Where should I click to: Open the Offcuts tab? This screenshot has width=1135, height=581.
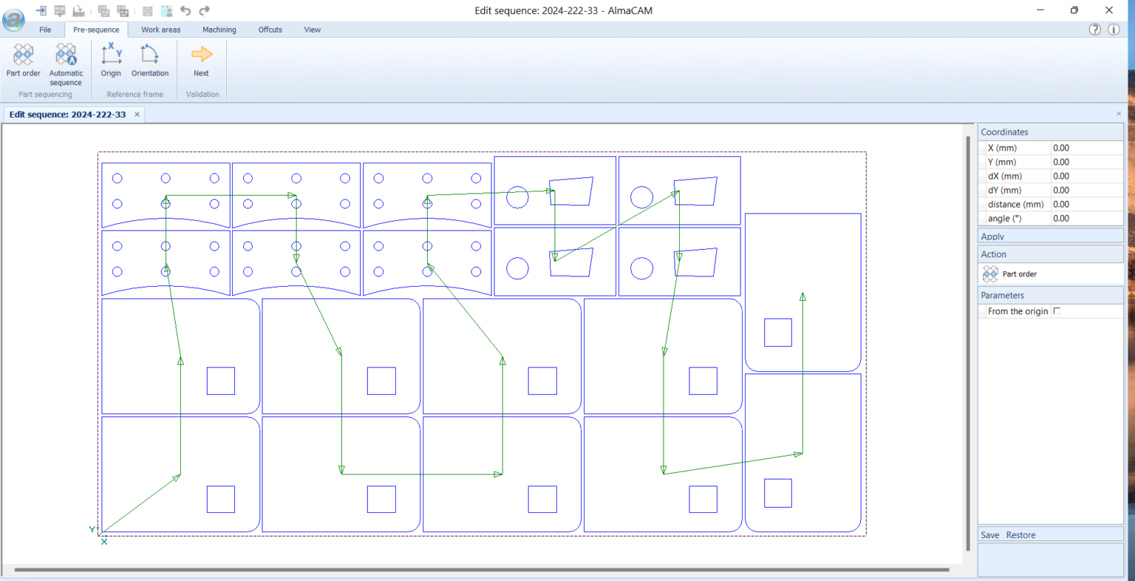270,30
